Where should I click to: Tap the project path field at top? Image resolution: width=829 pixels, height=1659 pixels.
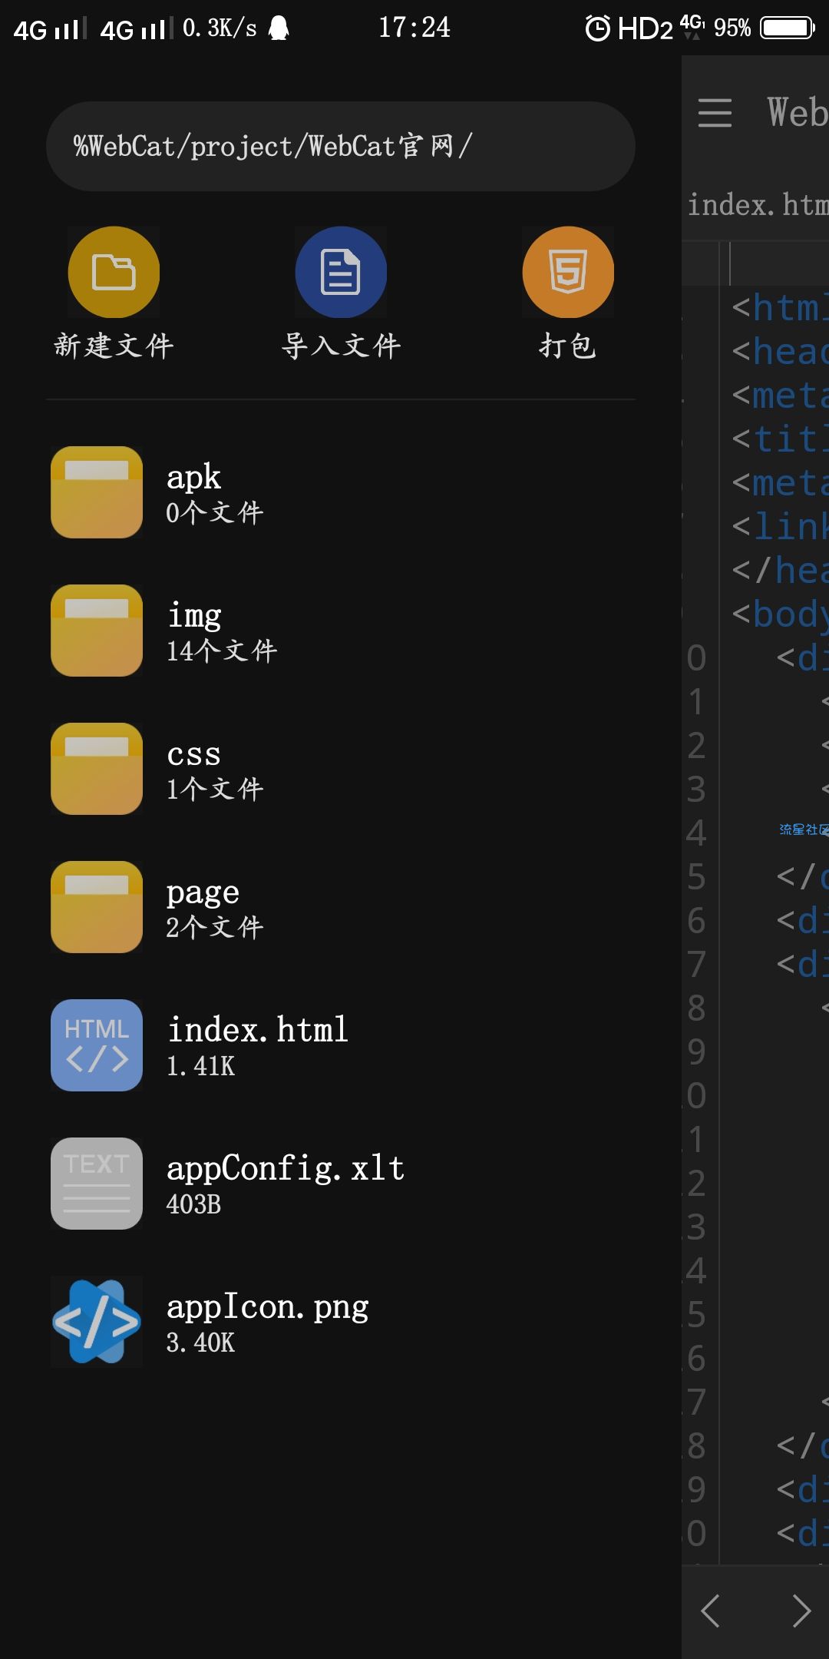341,146
